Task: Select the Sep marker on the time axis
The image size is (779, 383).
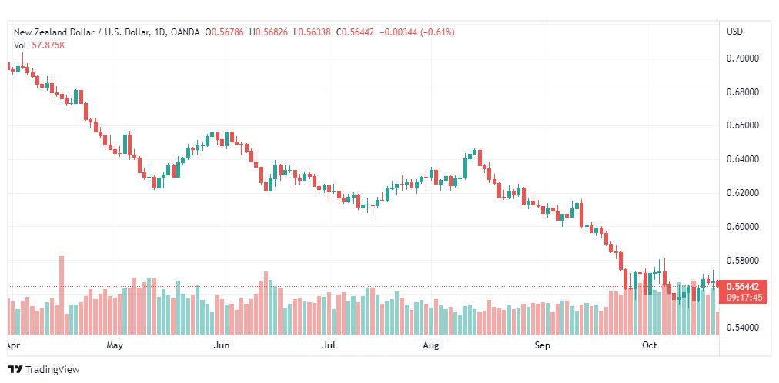Action: click(542, 345)
